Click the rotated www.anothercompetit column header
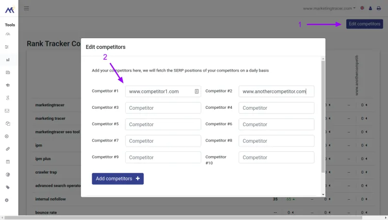The height and width of the screenshot is (220, 388). click(x=356, y=75)
